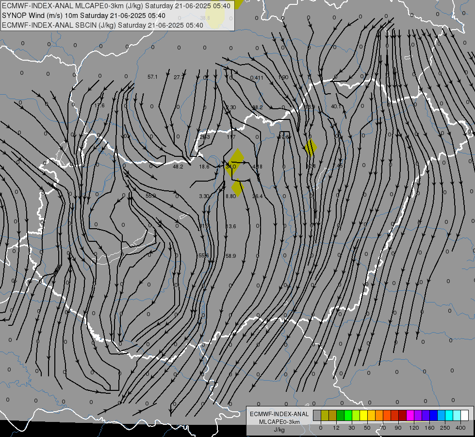
Task: Click the amber legend swatch above 50
Action: pyautogui.click(x=371, y=415)
